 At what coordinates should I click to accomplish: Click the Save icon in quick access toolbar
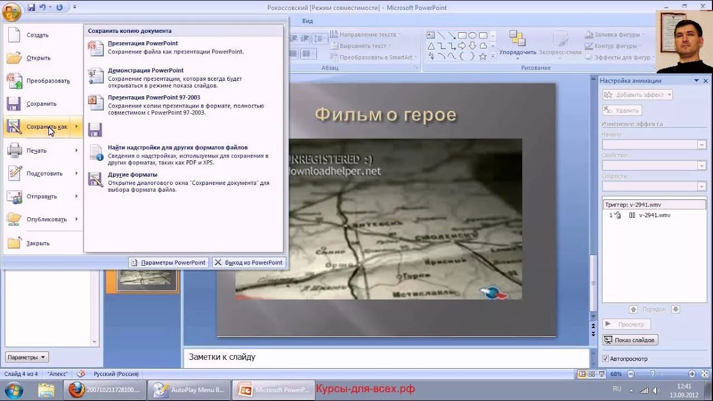(31, 8)
